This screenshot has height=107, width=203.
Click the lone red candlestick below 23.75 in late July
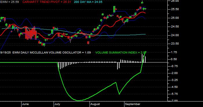point(88,43)
